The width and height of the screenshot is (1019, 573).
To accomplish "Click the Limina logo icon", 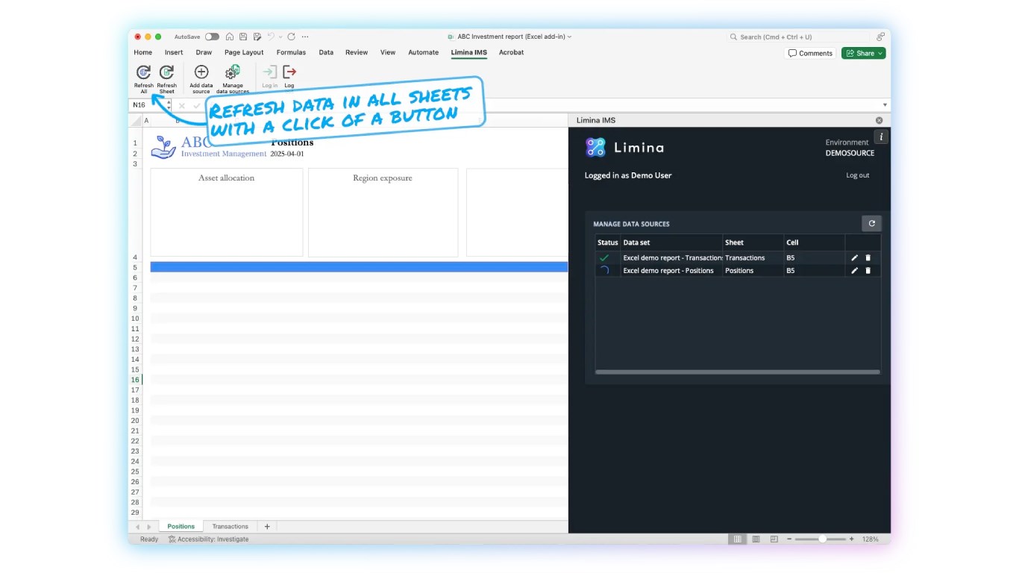I will [595, 147].
